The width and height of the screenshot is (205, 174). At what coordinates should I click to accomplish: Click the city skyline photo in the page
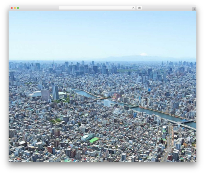(x=102, y=86)
